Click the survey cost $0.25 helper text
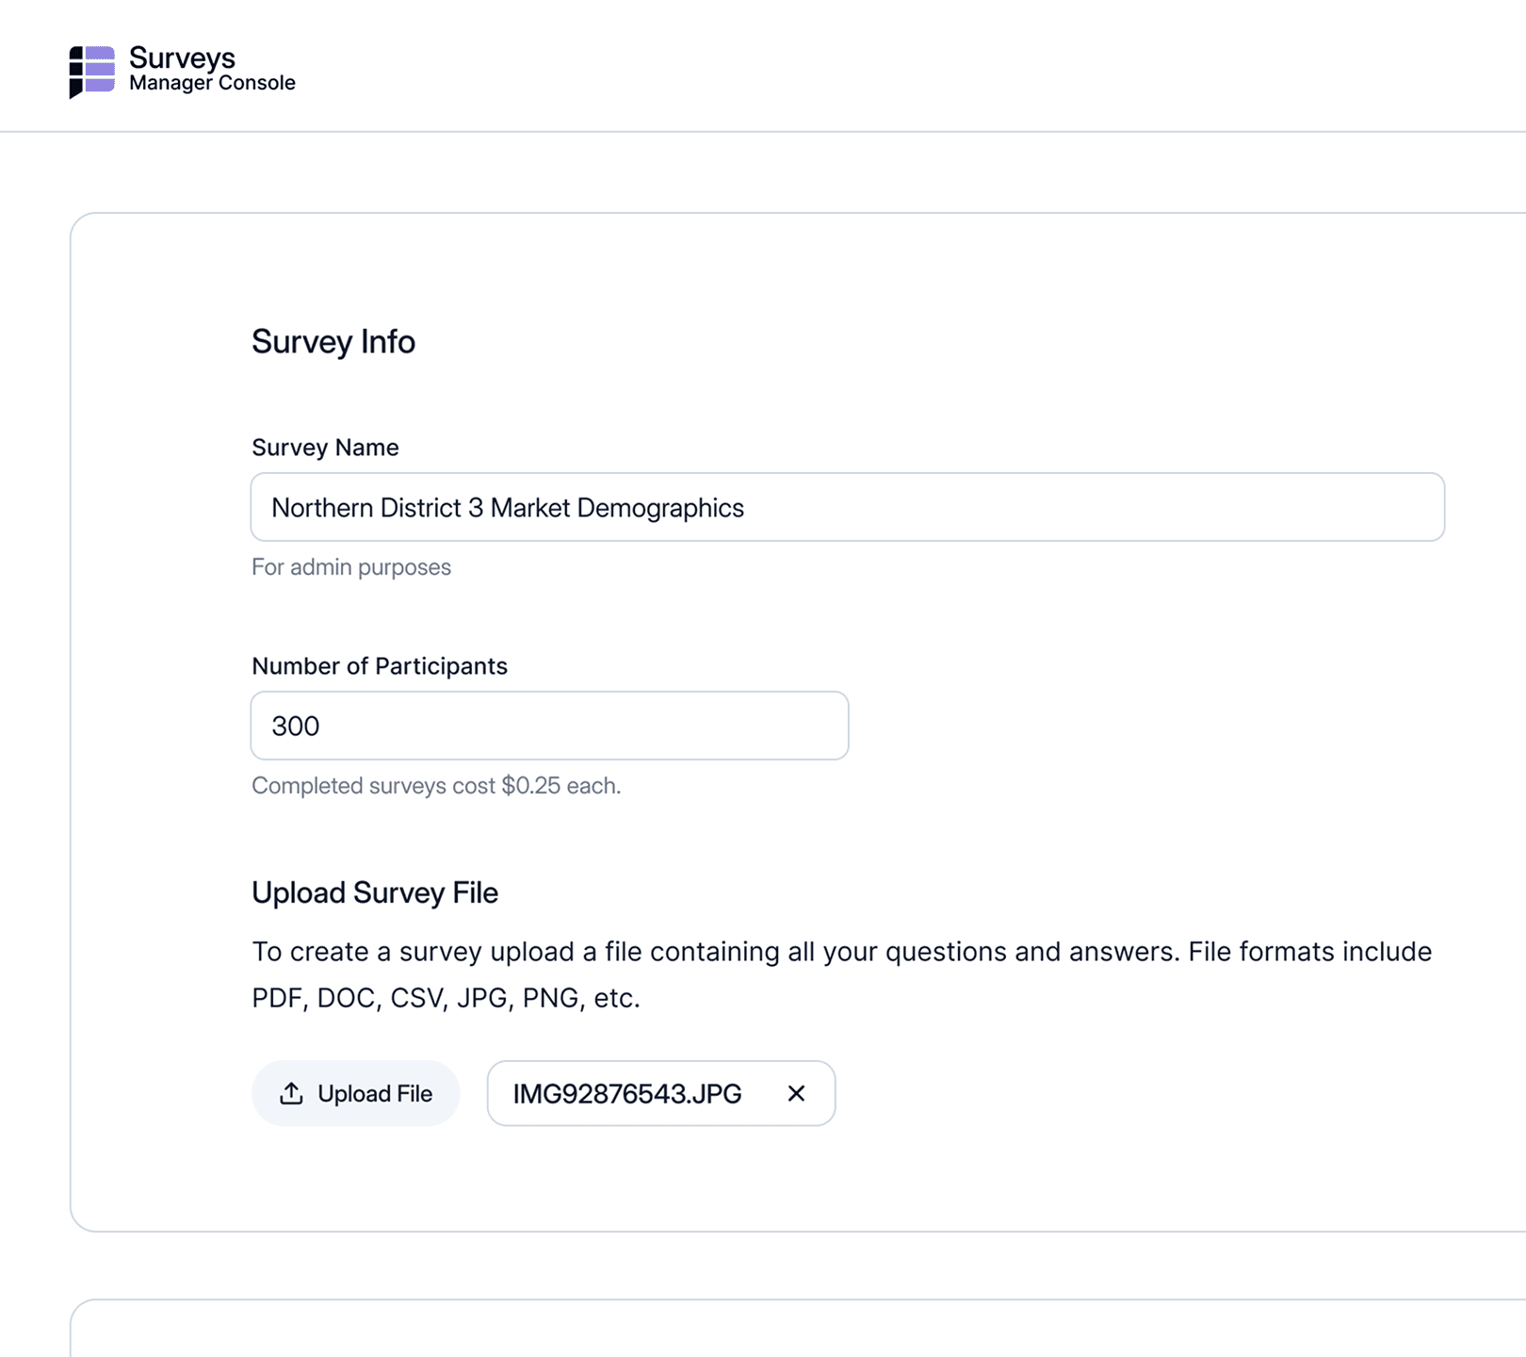The width and height of the screenshot is (1526, 1357). tap(436, 786)
